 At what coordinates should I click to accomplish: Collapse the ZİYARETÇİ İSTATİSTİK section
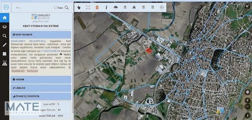click(41, 96)
